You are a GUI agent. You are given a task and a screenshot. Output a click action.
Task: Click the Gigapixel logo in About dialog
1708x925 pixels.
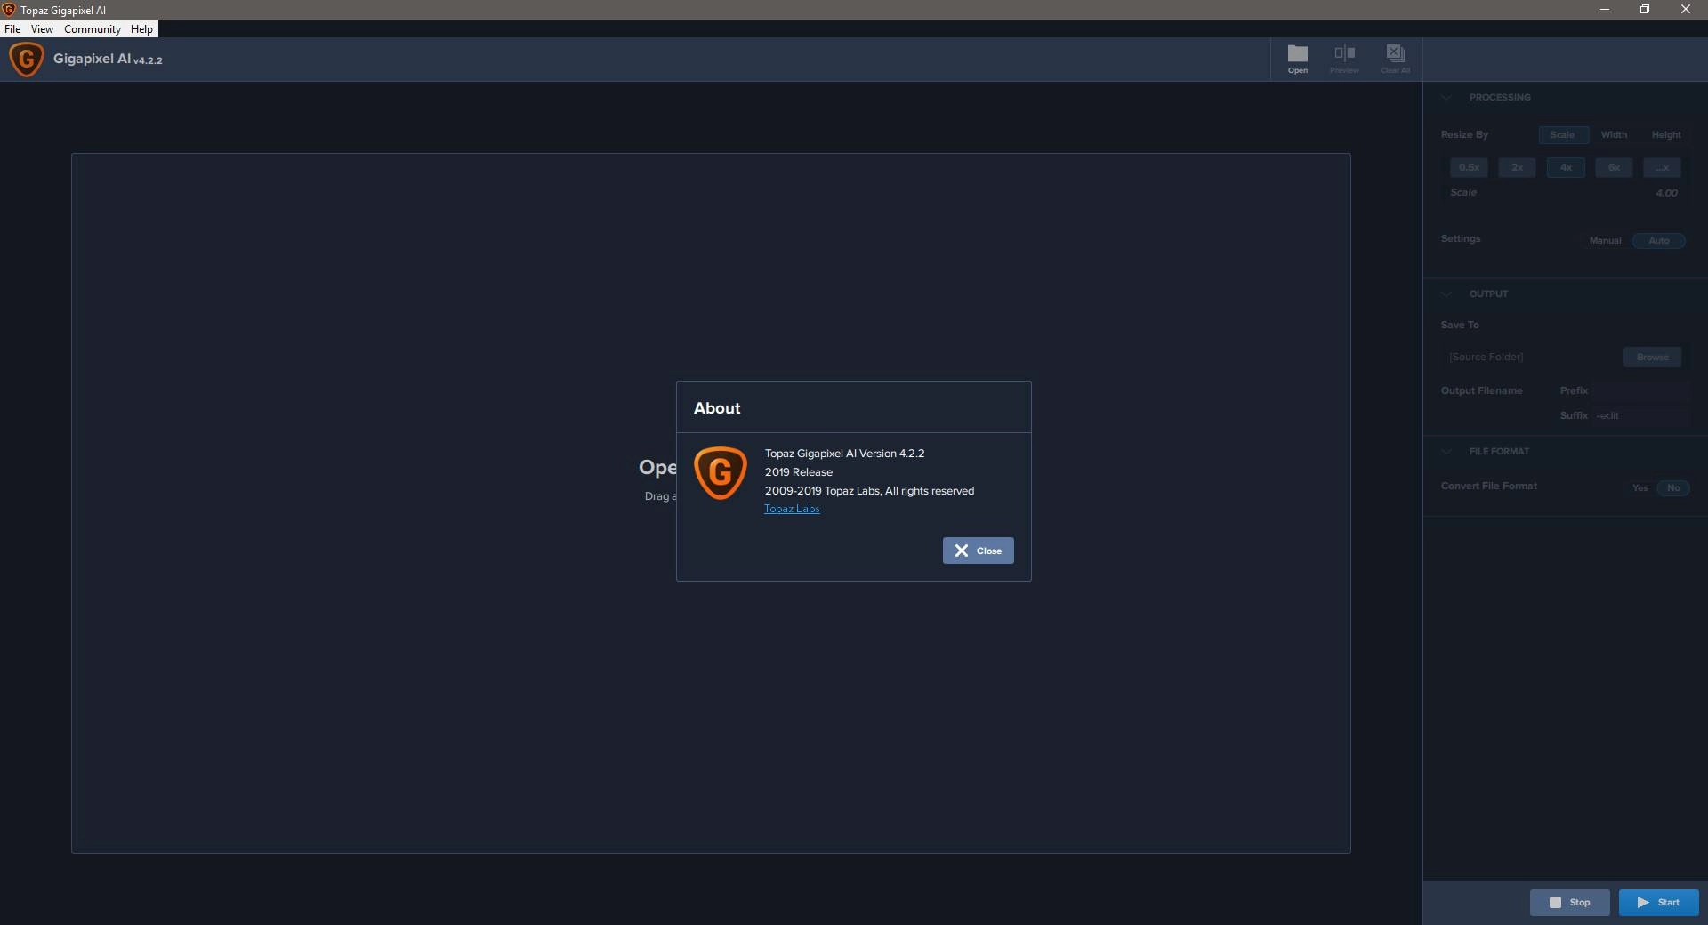click(720, 472)
